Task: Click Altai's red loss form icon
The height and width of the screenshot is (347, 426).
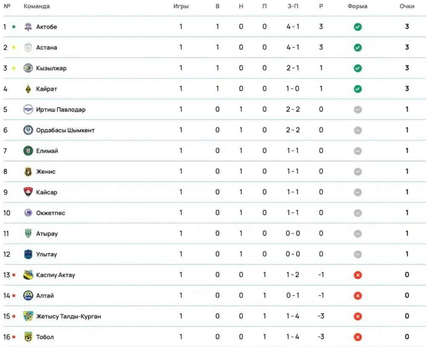Action: [358, 296]
